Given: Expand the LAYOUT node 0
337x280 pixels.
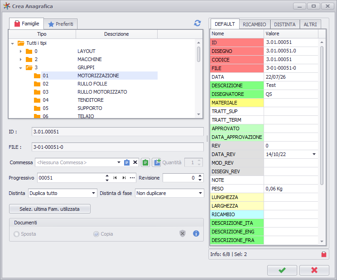Looking at the screenshot, I should pos(21,51).
